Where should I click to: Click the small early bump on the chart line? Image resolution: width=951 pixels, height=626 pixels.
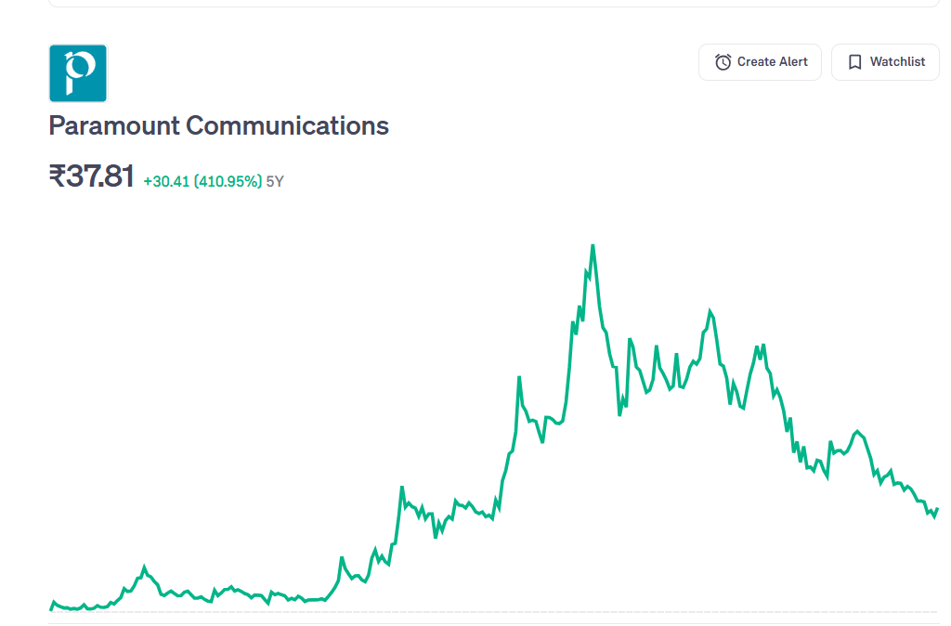[x=144, y=567]
